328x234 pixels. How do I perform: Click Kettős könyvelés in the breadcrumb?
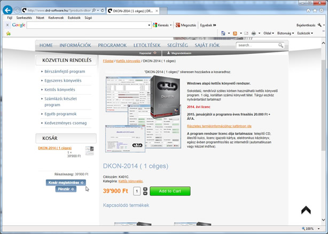click(x=128, y=61)
